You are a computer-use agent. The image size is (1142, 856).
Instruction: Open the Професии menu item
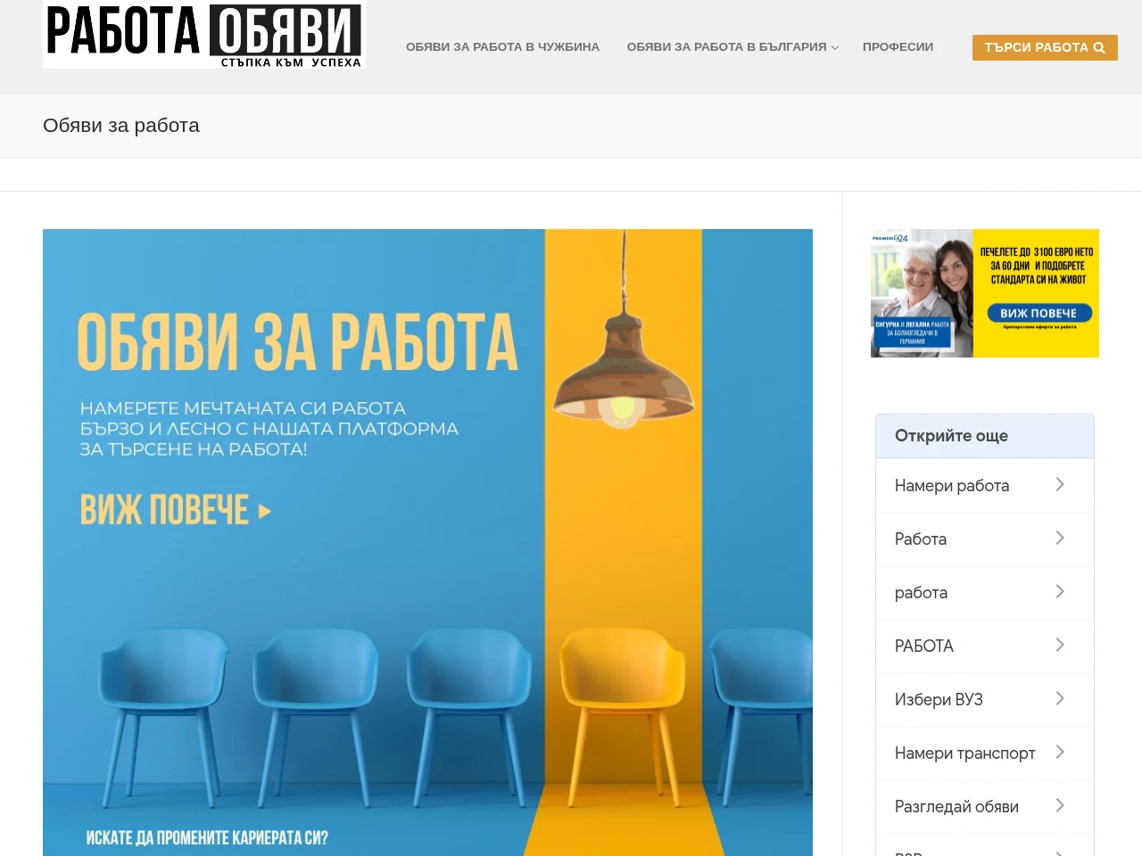(898, 47)
